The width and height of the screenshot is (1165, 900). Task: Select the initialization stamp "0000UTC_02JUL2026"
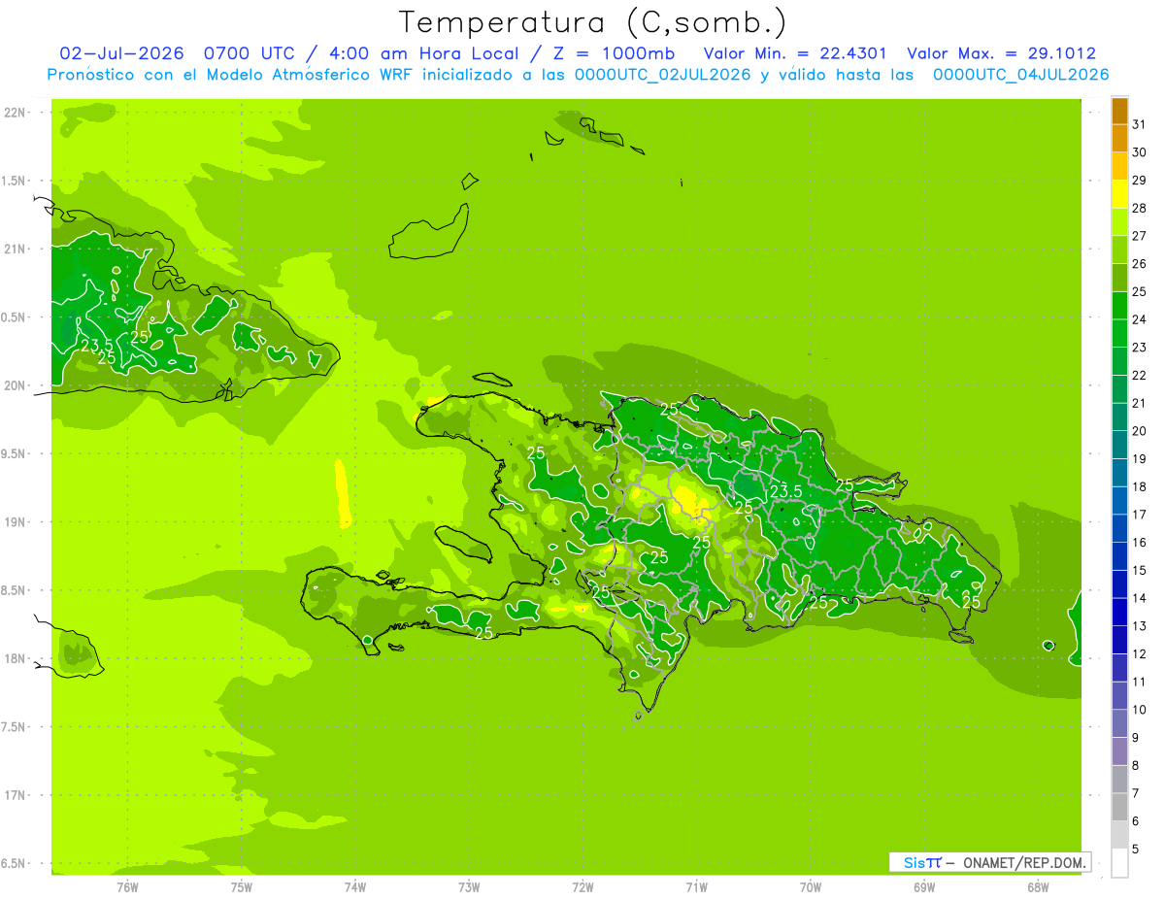tap(662, 75)
